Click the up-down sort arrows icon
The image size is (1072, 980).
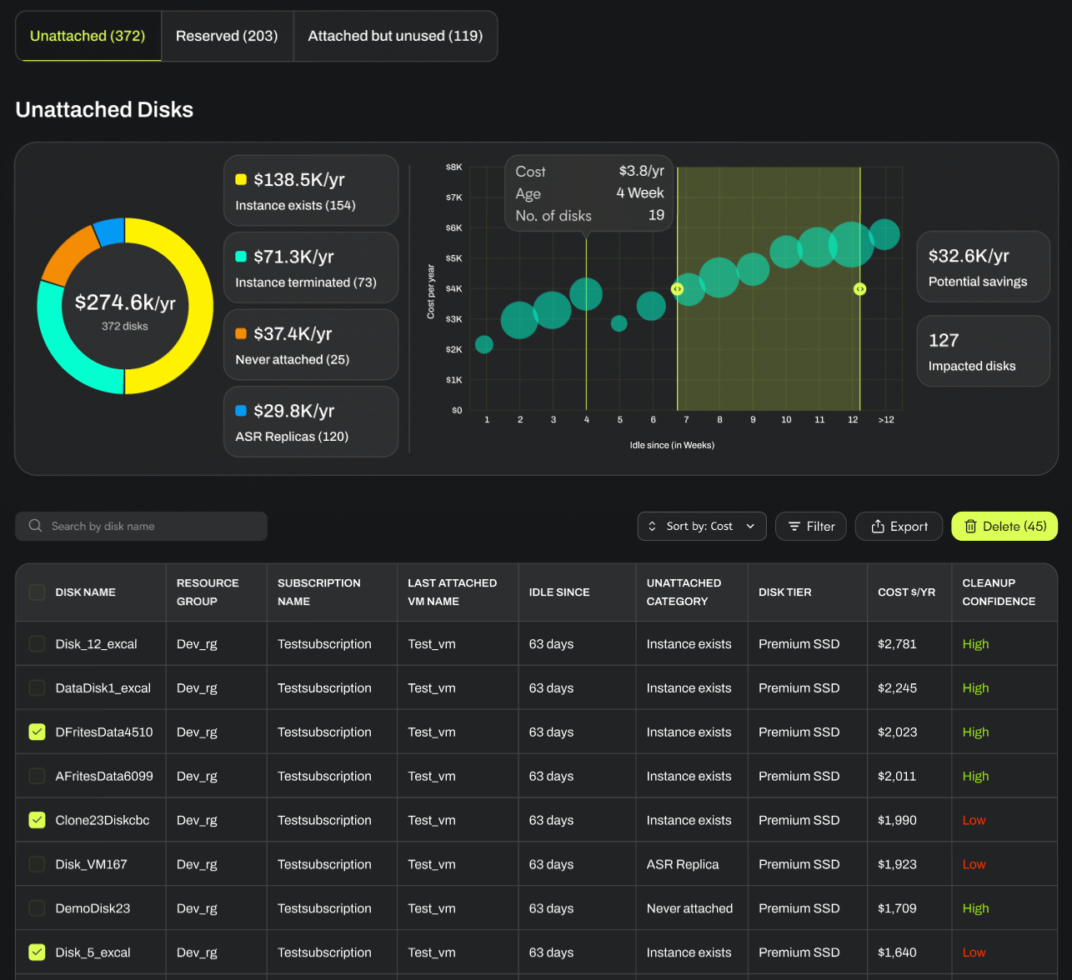pos(654,526)
